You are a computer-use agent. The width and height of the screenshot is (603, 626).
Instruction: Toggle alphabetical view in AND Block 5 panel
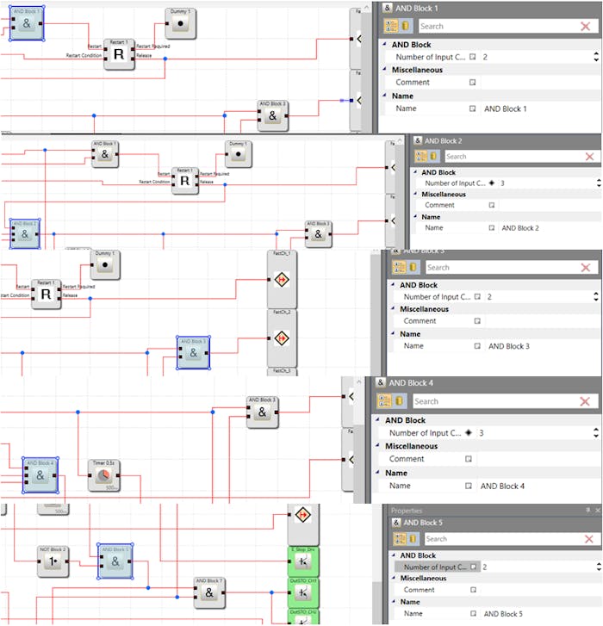pyautogui.click(x=413, y=538)
